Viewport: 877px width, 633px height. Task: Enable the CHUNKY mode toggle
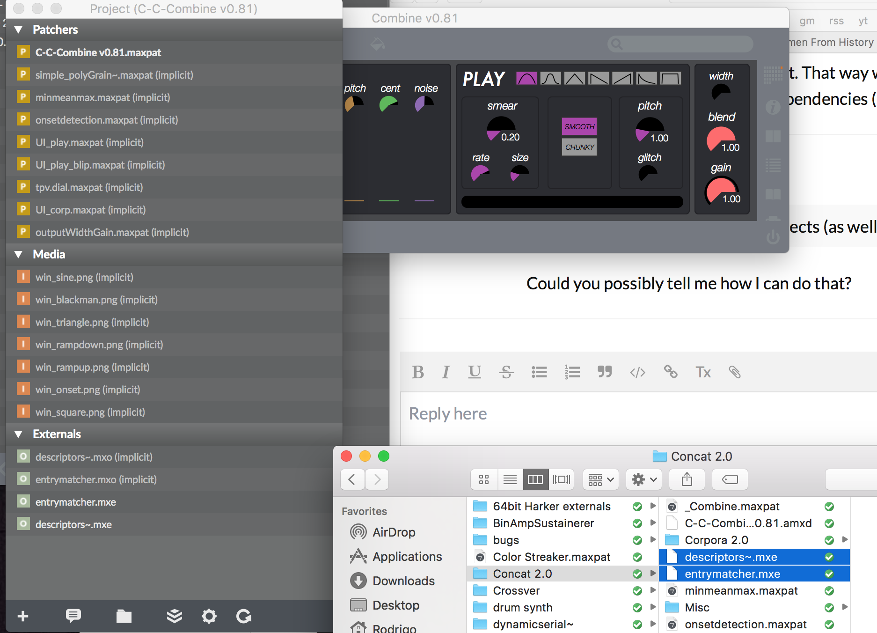(579, 147)
